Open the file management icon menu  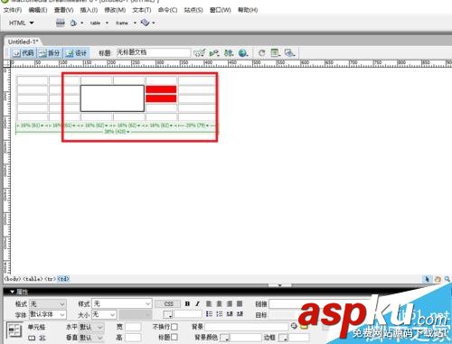[229, 53]
